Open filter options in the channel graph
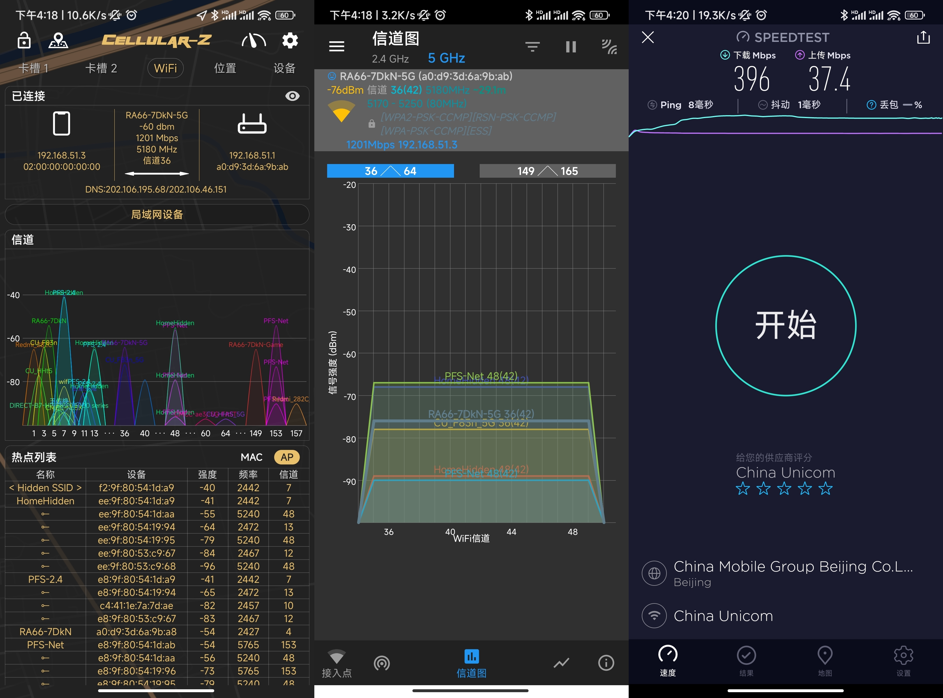This screenshot has width=943, height=698. coord(532,47)
